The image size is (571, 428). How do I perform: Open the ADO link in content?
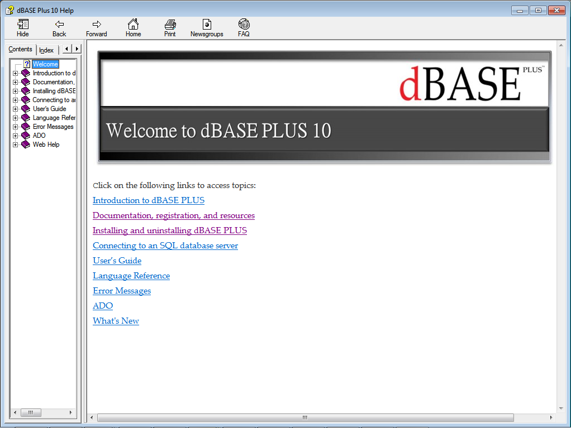tap(103, 306)
